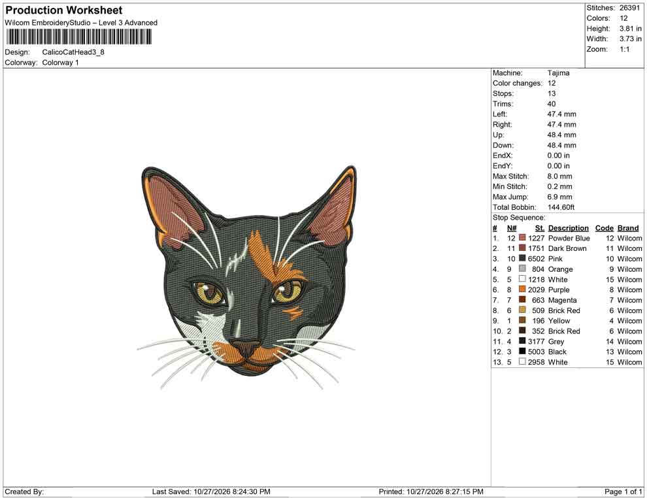This screenshot has width=647, height=498.
Task: Click the 'Code' column header
Action: pyautogui.click(x=604, y=228)
